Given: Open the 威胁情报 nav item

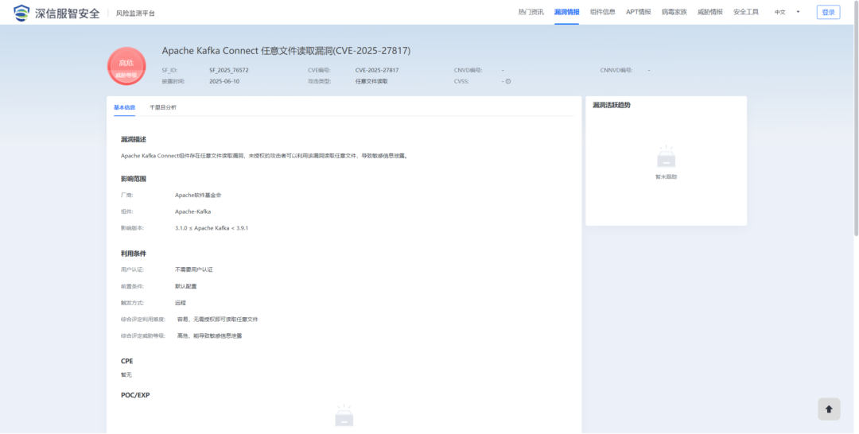Looking at the screenshot, I should (710, 12).
